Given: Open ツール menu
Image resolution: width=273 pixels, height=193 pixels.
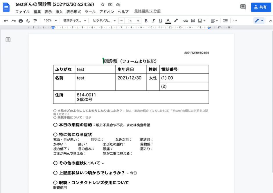Looking at the screenshot, I should 90,12.
